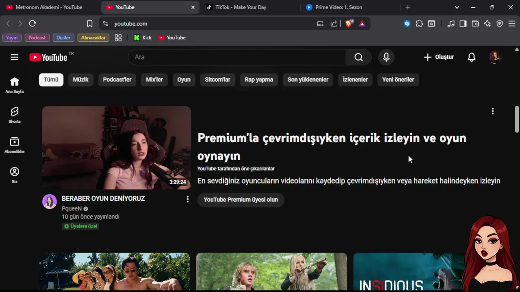Viewport: 520px width, 292px height.
Task: Click the page vertical scrollbar thumb
Action: [x=517, y=119]
